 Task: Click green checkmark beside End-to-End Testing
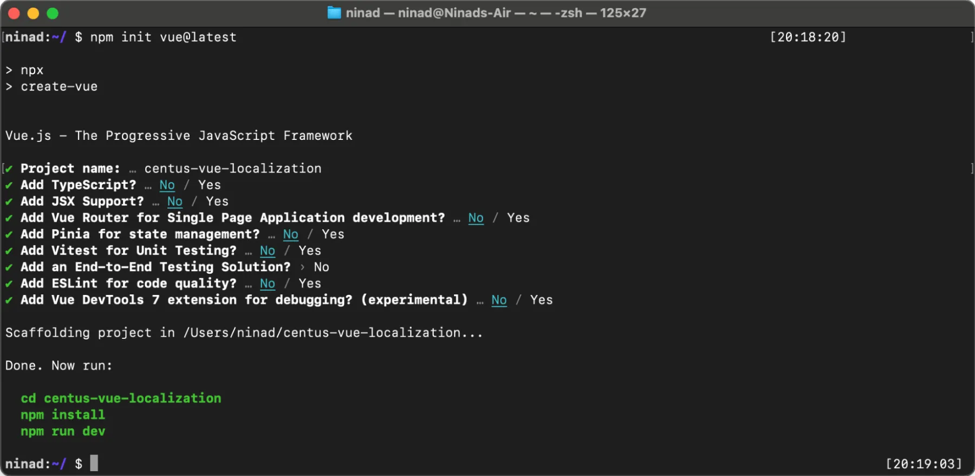9,267
